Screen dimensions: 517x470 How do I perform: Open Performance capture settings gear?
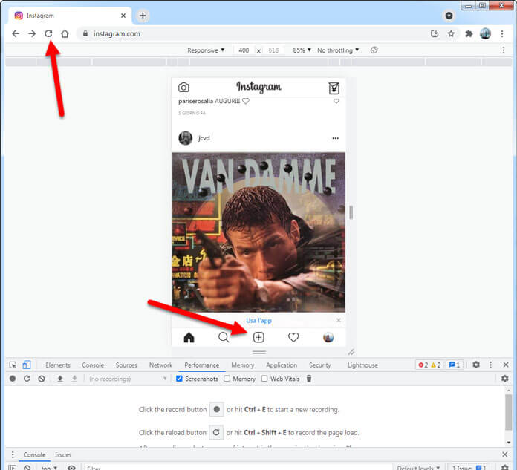(505, 379)
